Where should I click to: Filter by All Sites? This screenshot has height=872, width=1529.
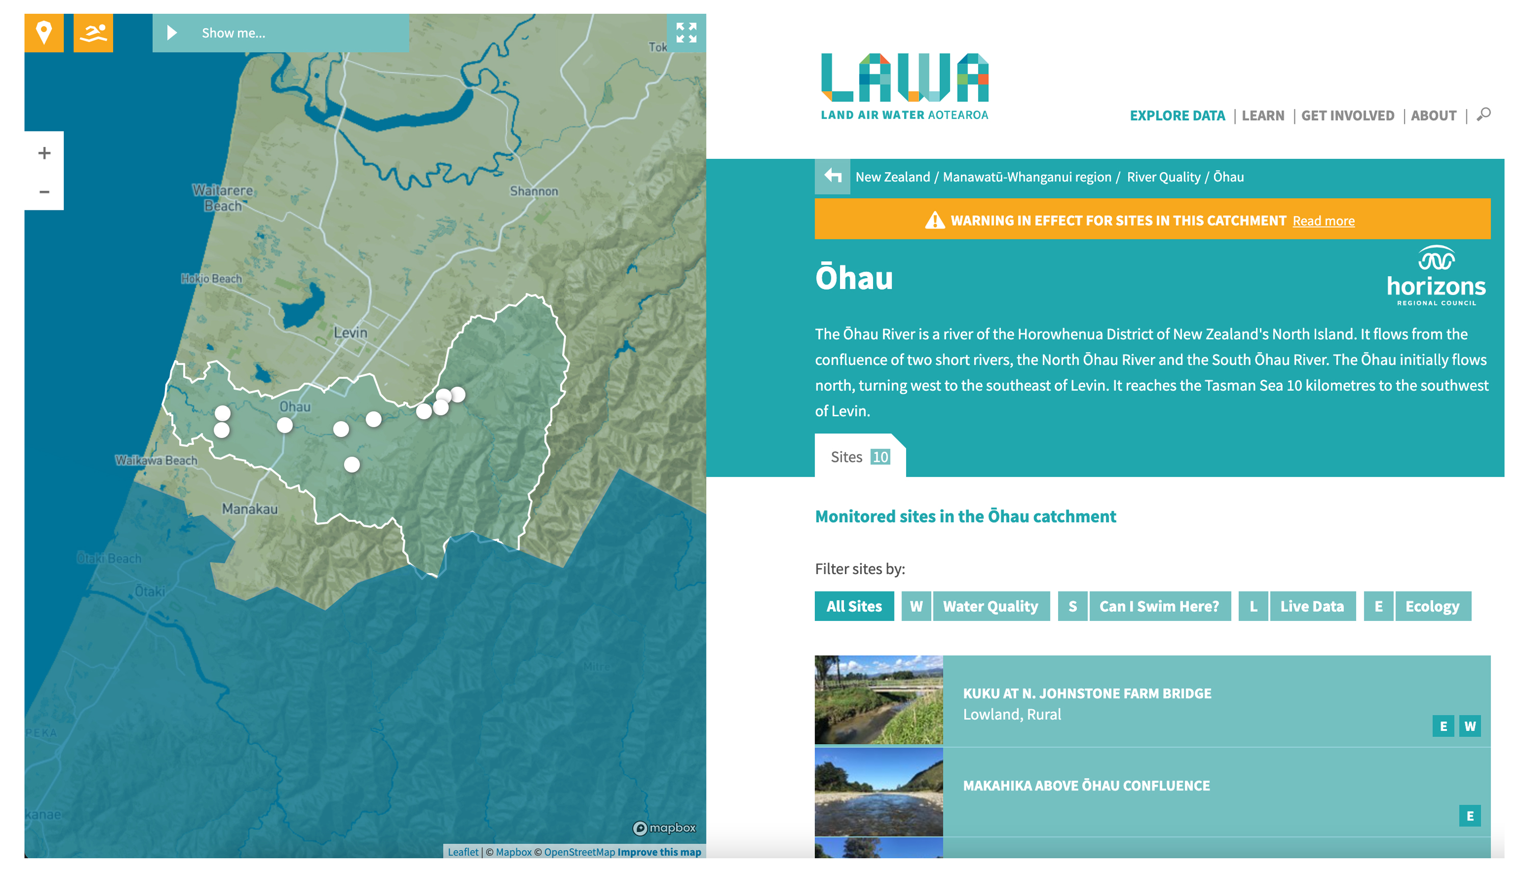tap(854, 606)
